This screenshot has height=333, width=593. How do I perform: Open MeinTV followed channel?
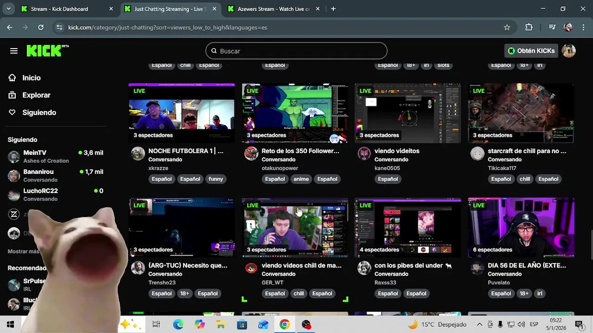coord(56,156)
